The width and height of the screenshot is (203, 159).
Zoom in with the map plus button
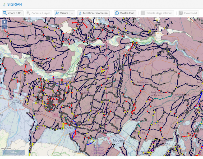(4, 22)
